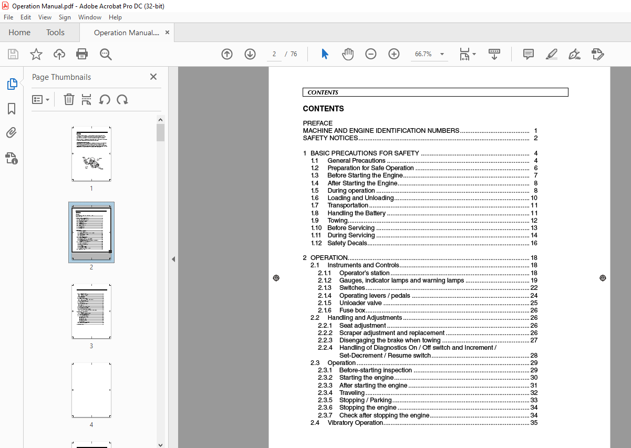Screen dimensions: 631x448
Task: Click '2.4 Vibratory Operation' entry
Action: (x=424, y=423)
